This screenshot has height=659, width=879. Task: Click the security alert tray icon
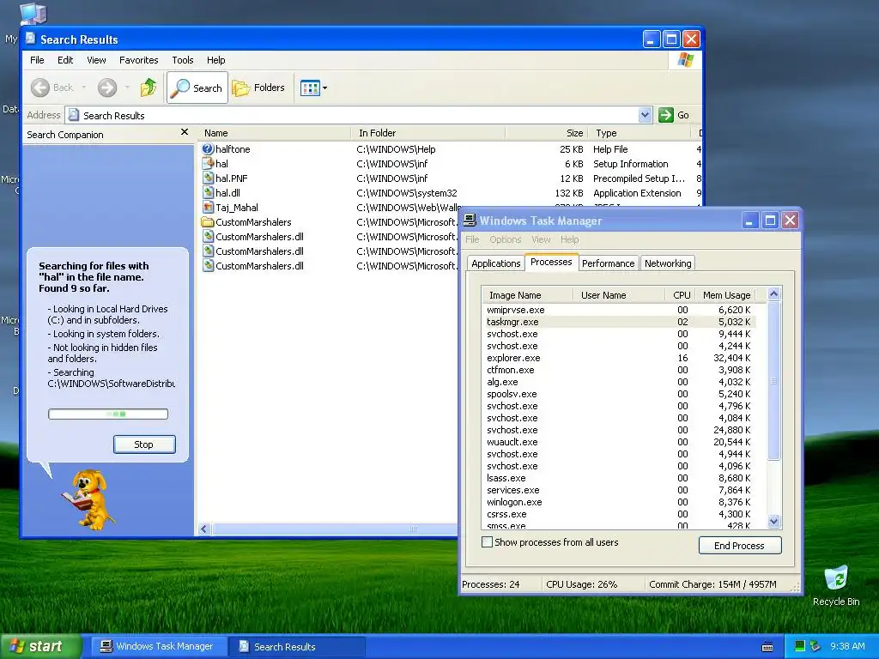815,646
